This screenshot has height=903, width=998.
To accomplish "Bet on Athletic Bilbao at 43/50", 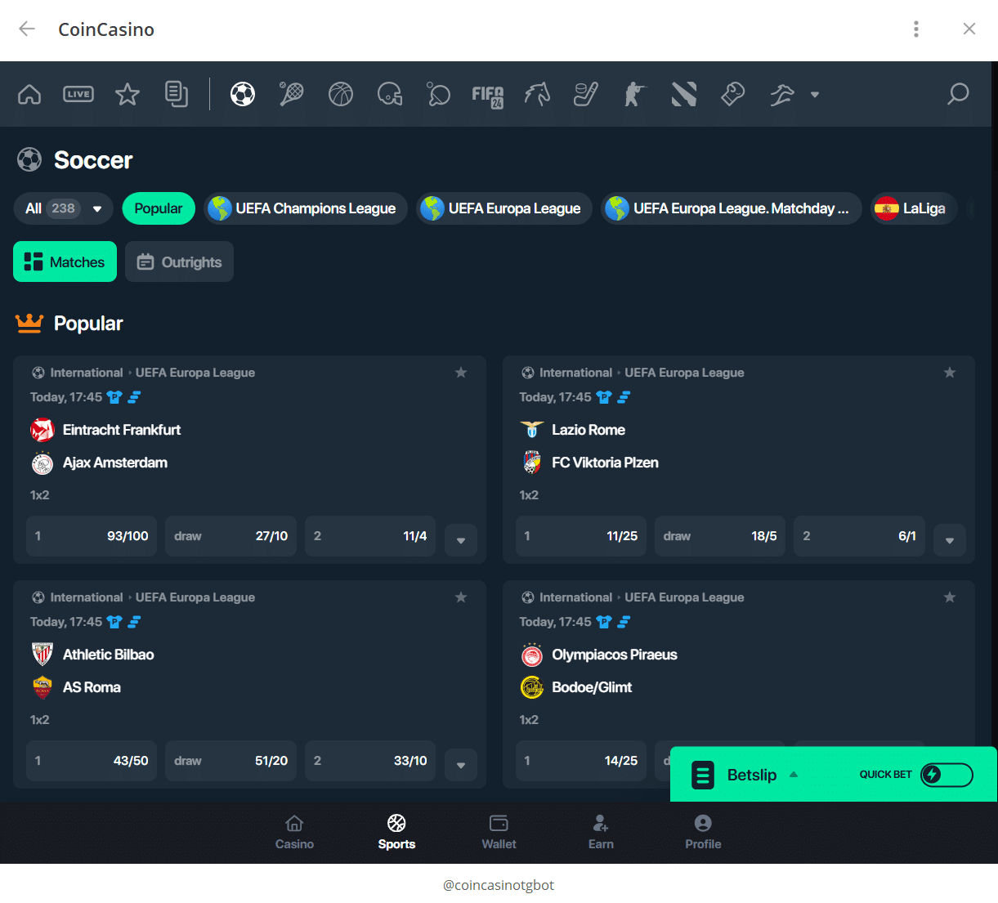I will point(92,761).
